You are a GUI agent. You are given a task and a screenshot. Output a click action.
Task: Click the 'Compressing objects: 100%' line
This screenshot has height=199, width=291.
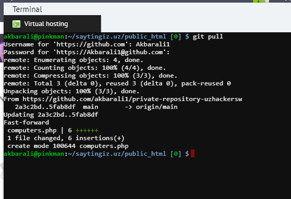[91, 76]
